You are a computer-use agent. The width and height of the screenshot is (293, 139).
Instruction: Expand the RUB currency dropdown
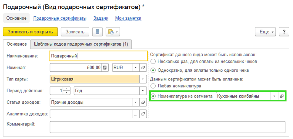[x=136, y=68]
